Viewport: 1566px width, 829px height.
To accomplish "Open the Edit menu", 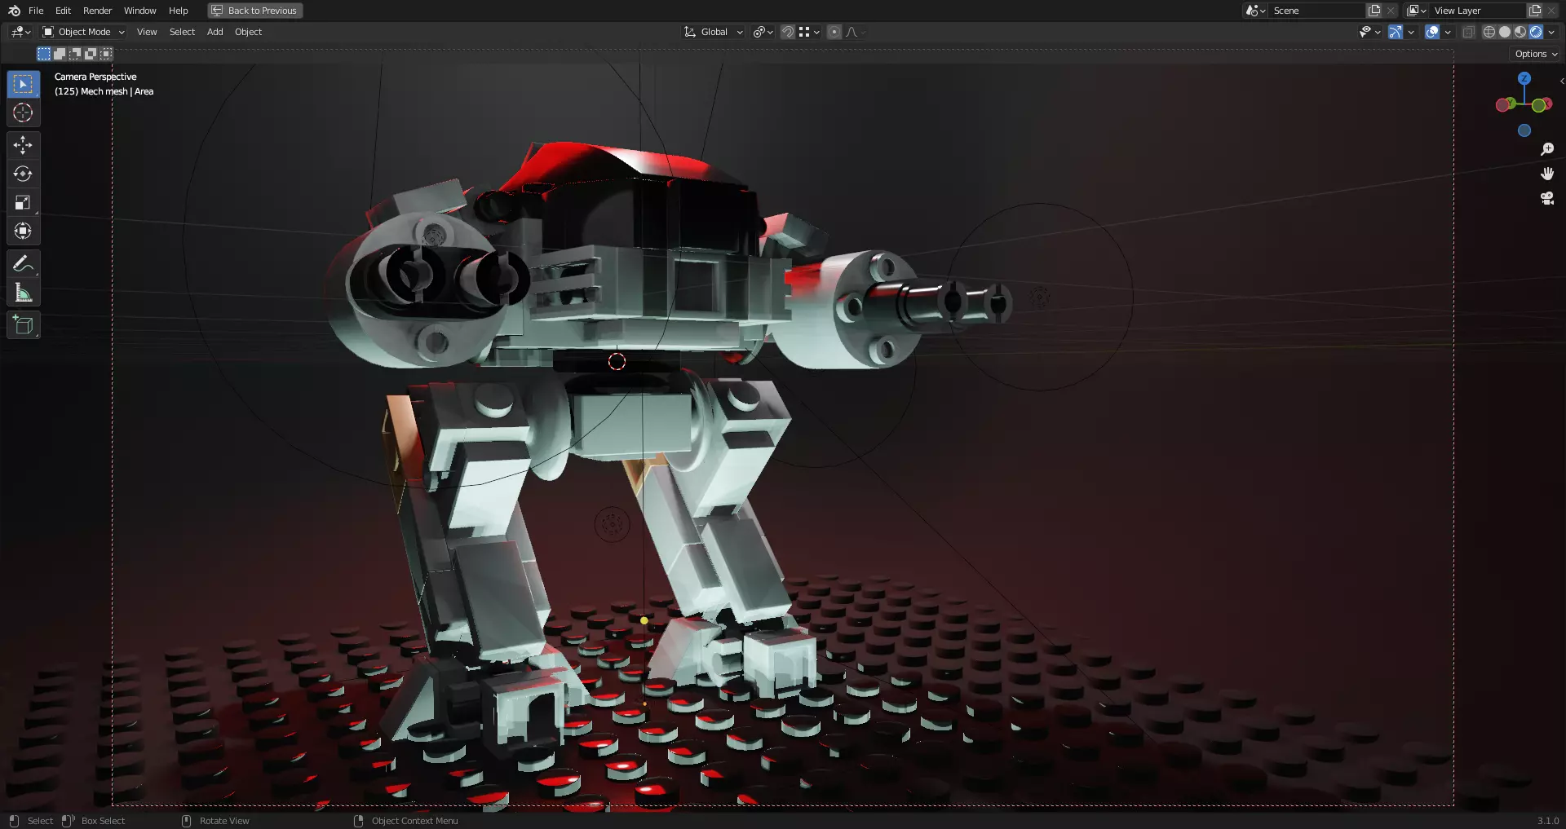I will [63, 11].
